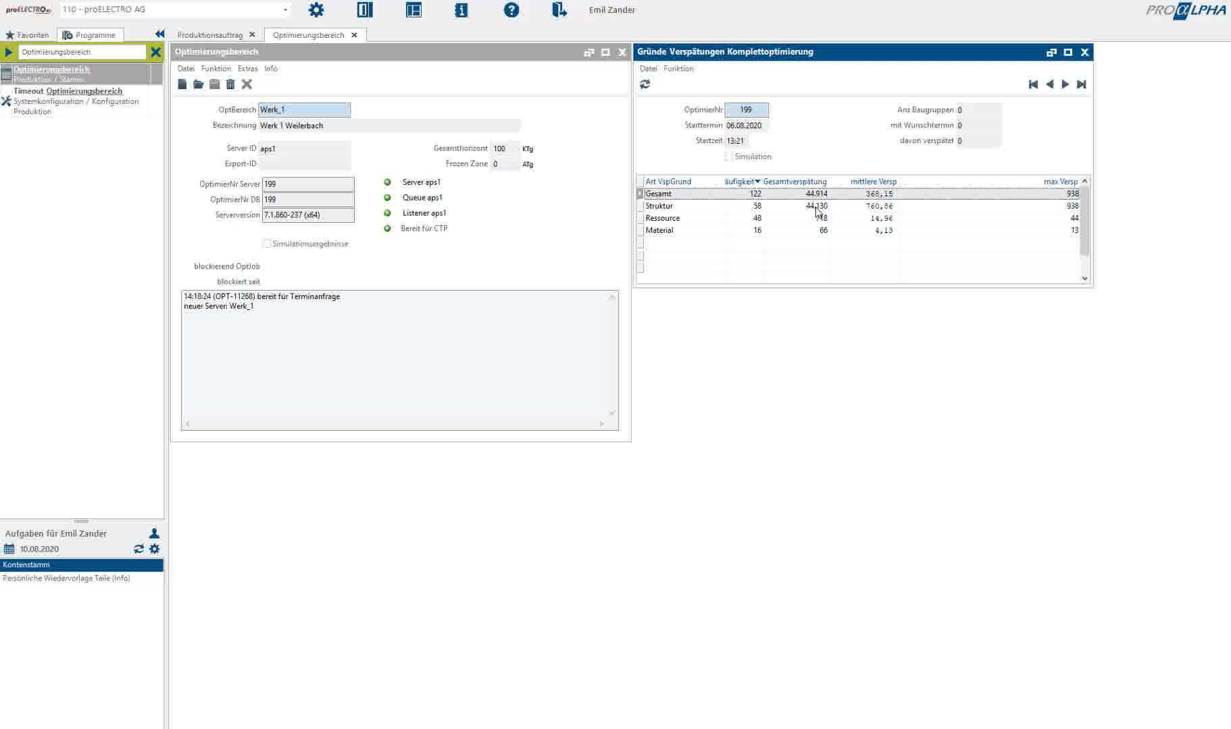Click the program search input field
Image resolution: width=1231 pixels, height=729 pixels.
point(82,52)
